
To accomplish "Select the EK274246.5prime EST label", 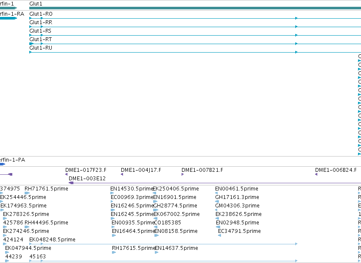I will click(x=26, y=231).
